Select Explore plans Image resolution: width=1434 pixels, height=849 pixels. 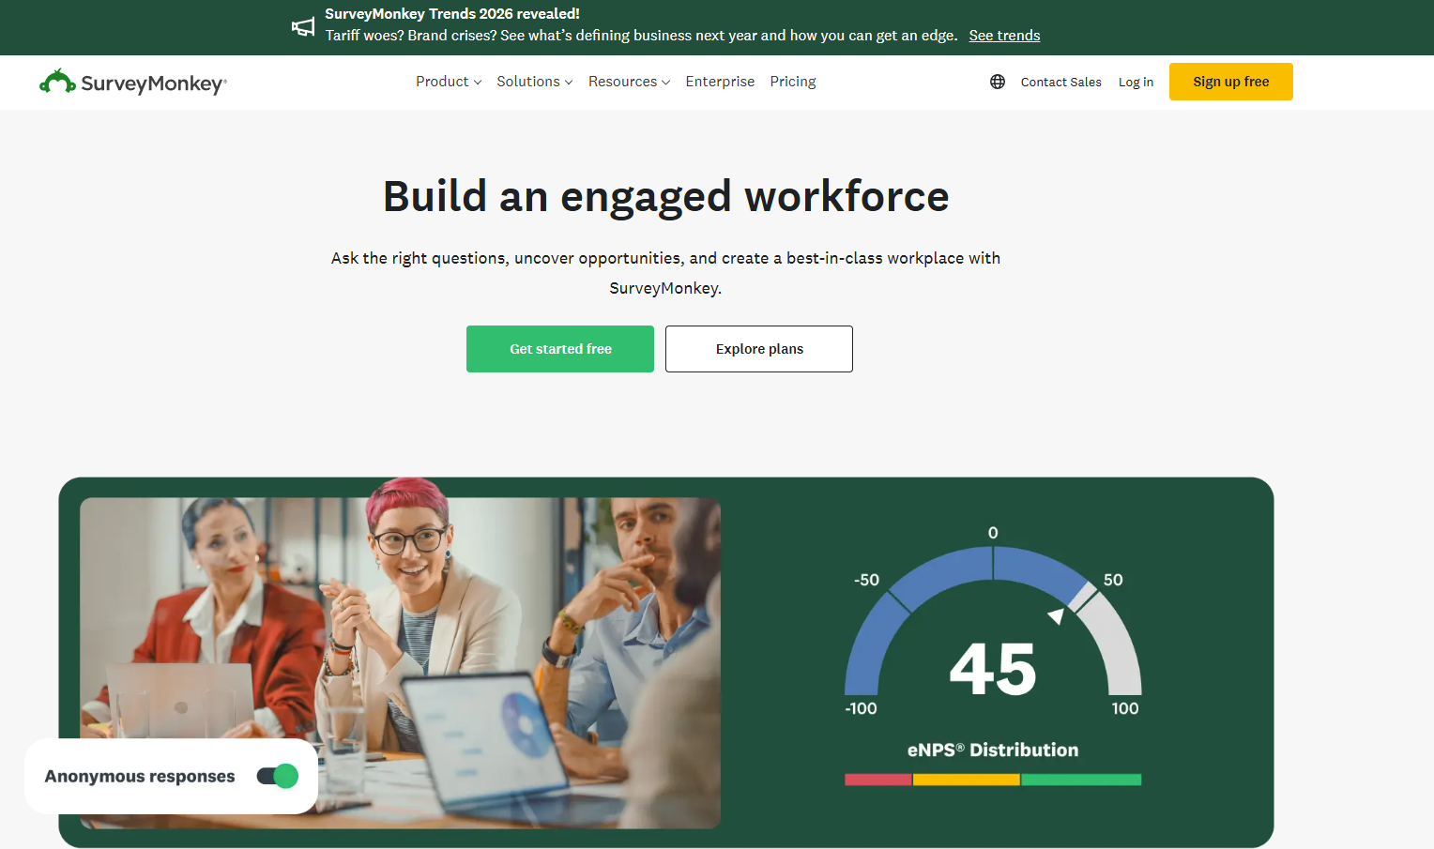pyautogui.click(x=758, y=348)
